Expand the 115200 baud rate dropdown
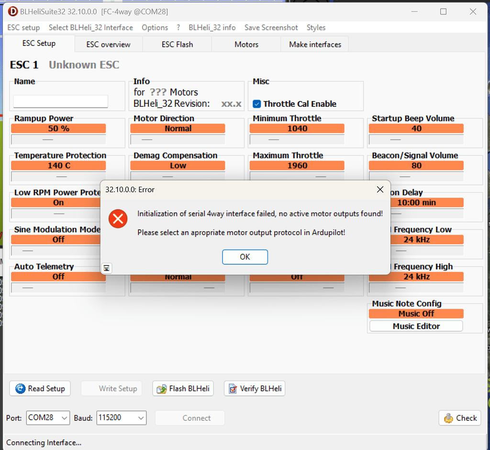 pyautogui.click(x=141, y=418)
